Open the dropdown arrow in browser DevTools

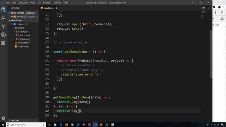pyautogui.click(x=213, y=19)
